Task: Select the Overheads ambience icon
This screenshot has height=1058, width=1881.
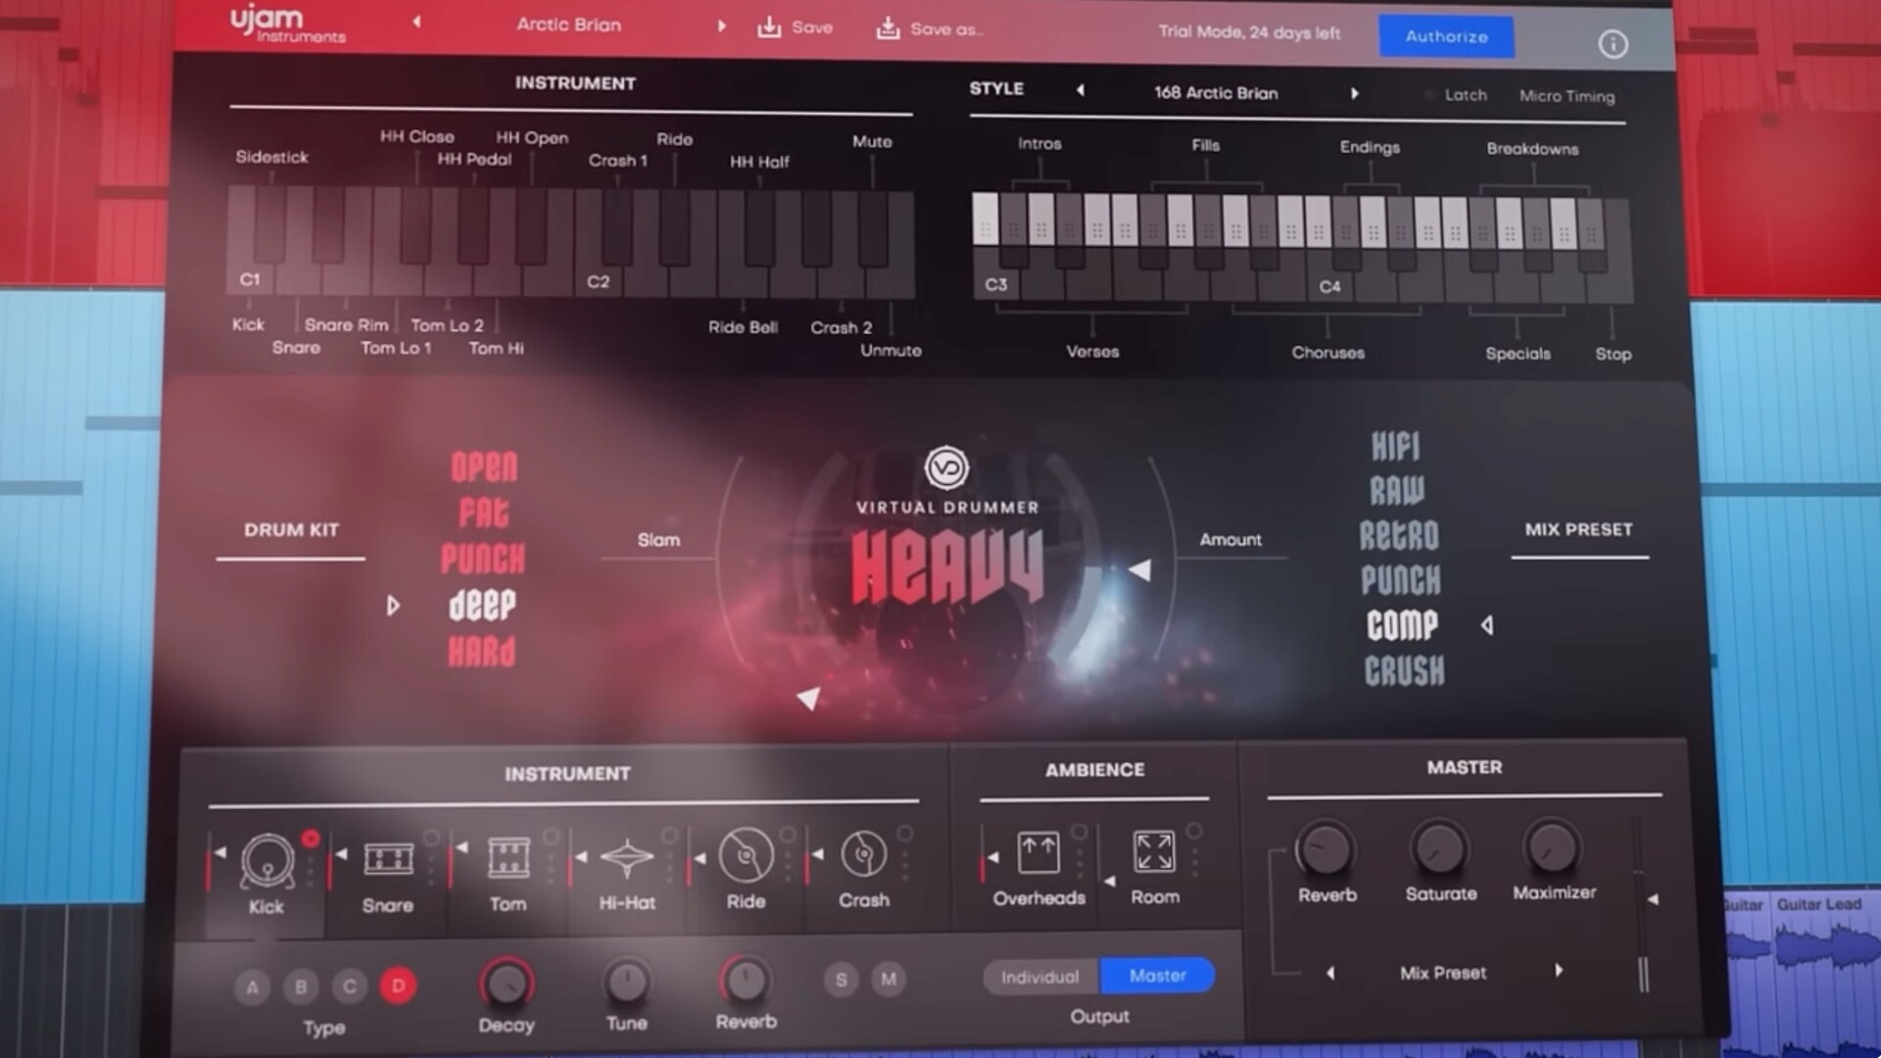Action: pos(1038,853)
